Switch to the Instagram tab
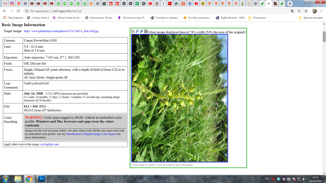Image resolution: width=326 pixels, height=183 pixels. 12,4
